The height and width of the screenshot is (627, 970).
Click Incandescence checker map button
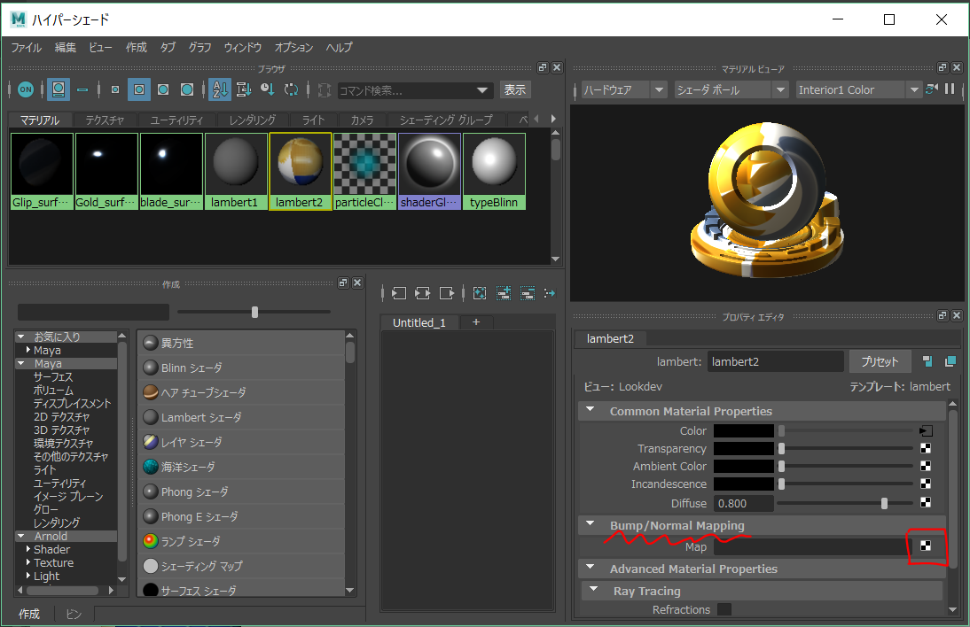point(926,484)
